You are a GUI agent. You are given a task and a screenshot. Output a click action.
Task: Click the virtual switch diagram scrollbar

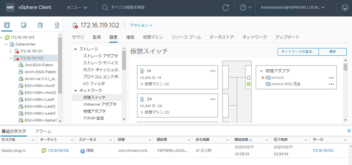[x=345, y=67]
